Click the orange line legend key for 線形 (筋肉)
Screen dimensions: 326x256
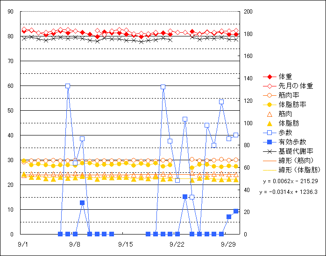point(269,161)
